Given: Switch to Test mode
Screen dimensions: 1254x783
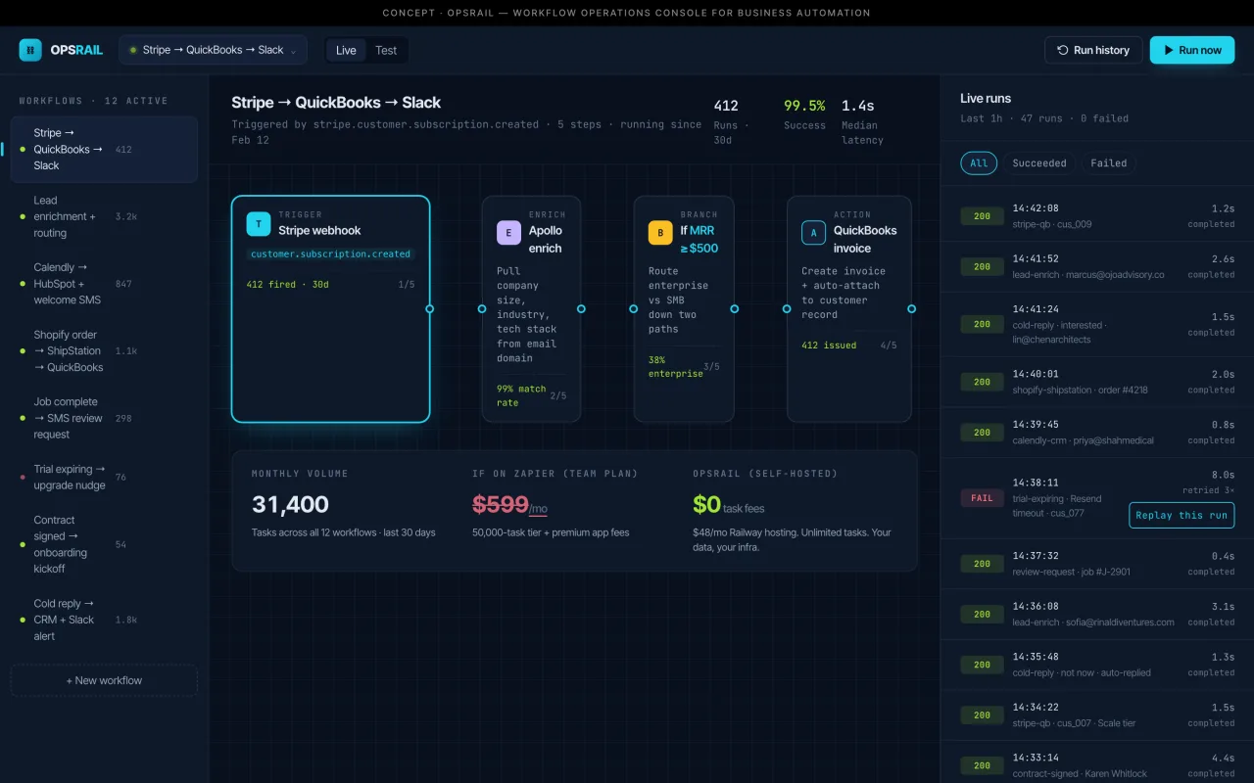Looking at the screenshot, I should (386, 50).
